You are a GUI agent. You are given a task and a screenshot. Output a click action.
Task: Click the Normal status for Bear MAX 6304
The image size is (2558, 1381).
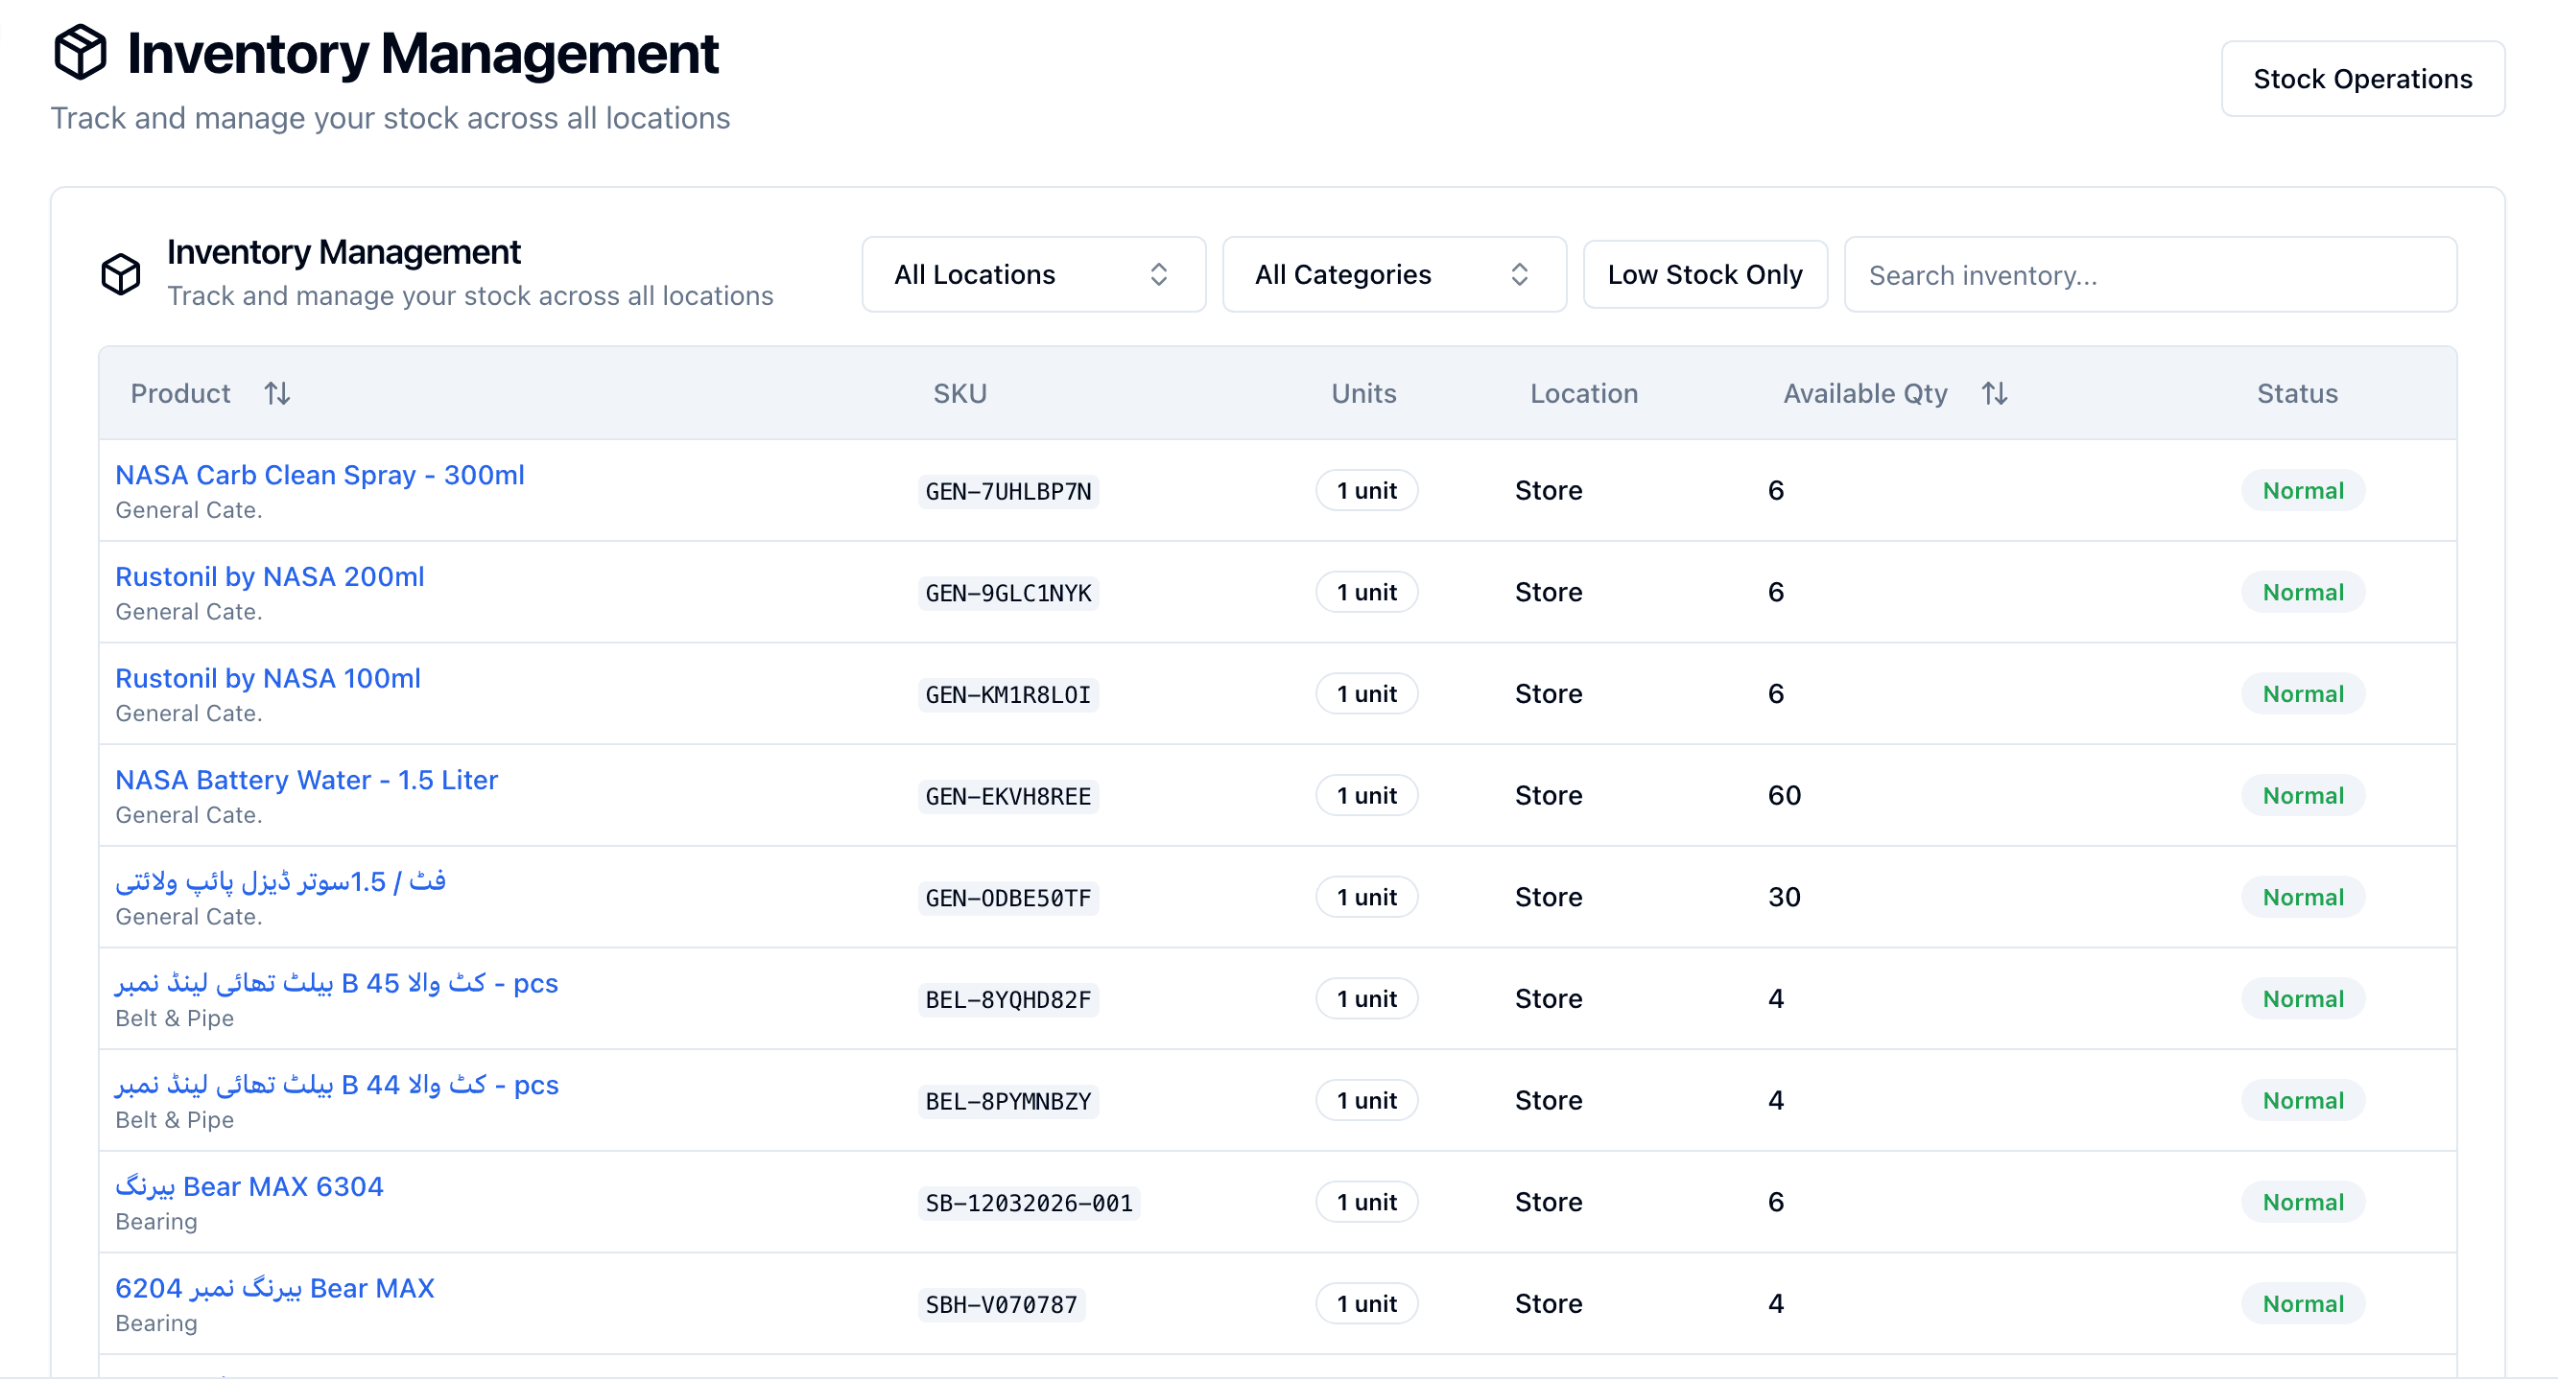(2303, 1203)
